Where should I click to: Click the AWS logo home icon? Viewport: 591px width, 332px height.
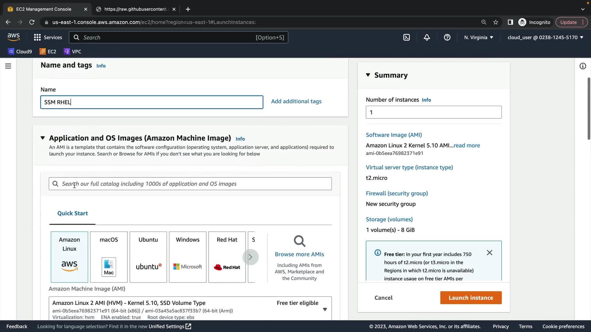click(x=14, y=37)
